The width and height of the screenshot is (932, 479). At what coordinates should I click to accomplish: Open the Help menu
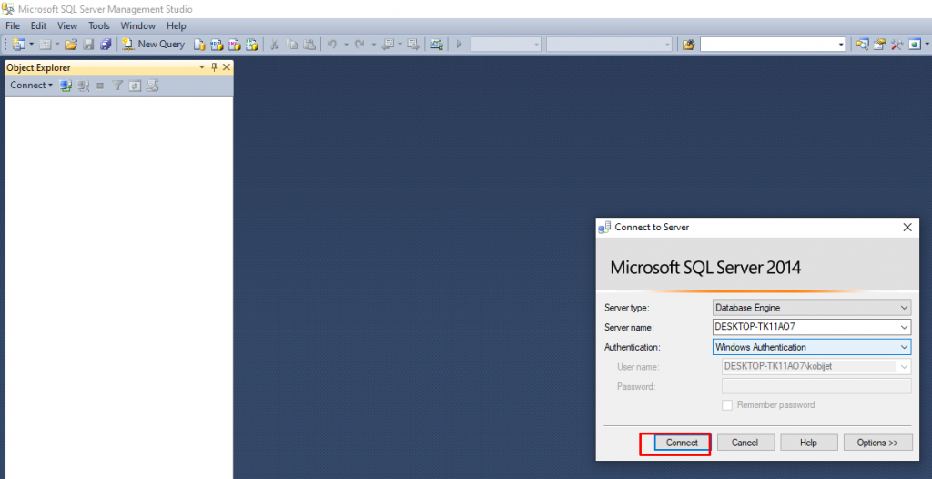tap(177, 25)
